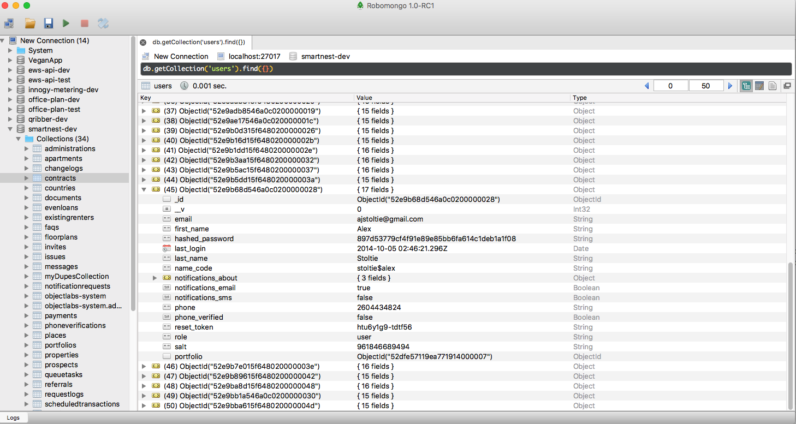Switch results to table view mode
796x424 pixels.
pos(759,86)
